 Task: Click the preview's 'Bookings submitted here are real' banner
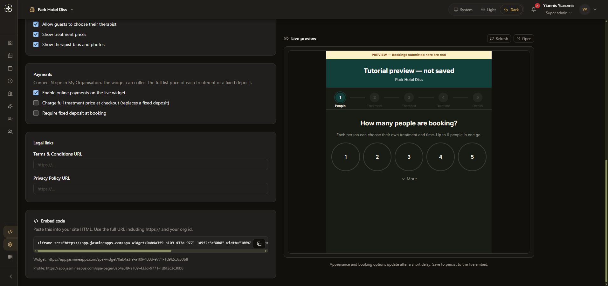[x=409, y=55]
